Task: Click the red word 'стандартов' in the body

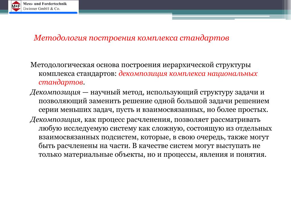Action: 61,82
